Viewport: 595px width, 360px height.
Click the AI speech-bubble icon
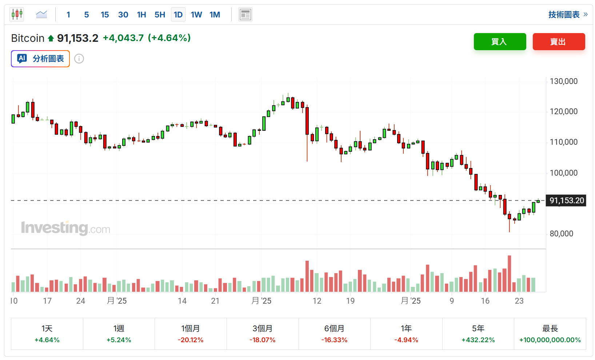point(22,59)
